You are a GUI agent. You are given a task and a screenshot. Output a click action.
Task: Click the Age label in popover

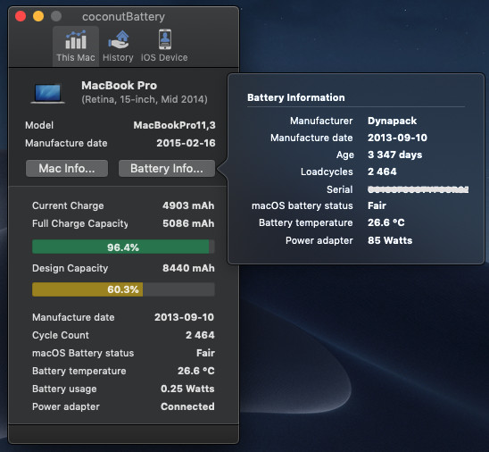(x=345, y=155)
